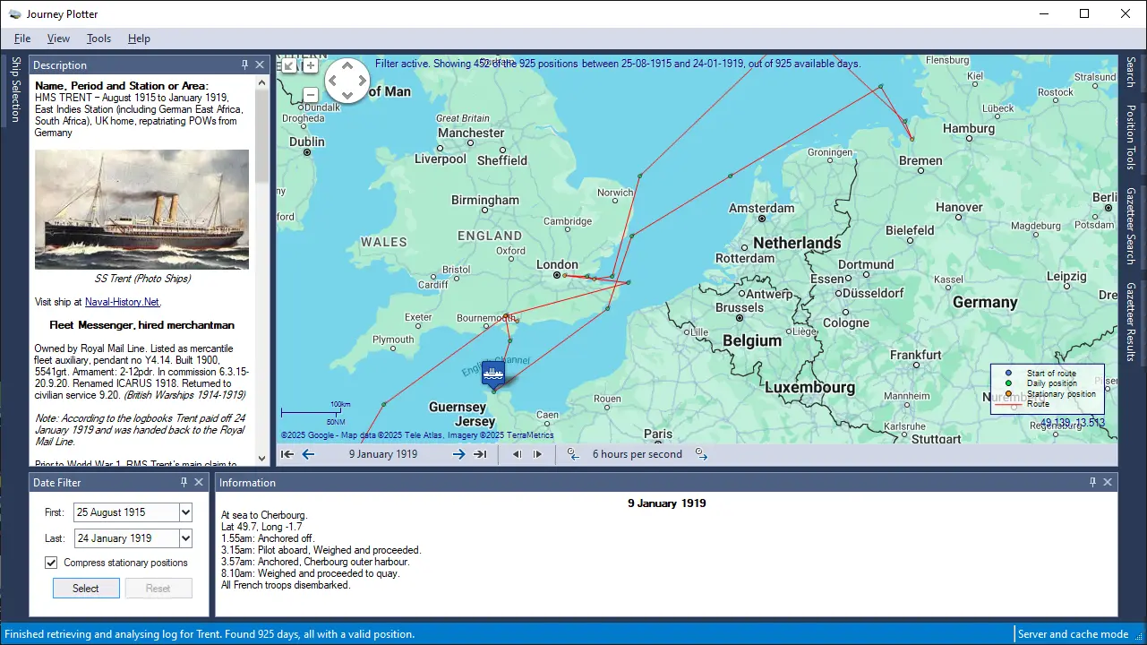Decrease animation speed clock icon
The width and height of the screenshot is (1147, 645).
coord(573,454)
